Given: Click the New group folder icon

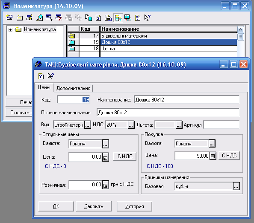Looking at the screenshot, I should coord(19,17).
